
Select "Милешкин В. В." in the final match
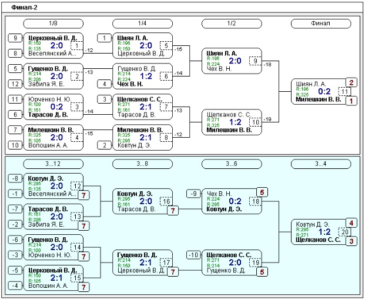(x=318, y=99)
